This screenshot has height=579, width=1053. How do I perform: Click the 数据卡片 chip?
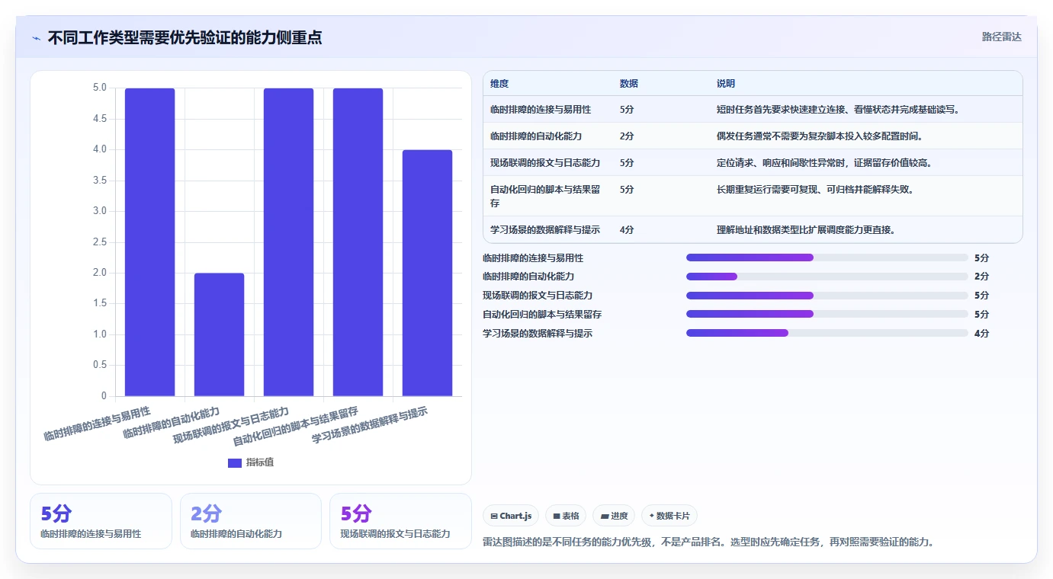point(669,516)
